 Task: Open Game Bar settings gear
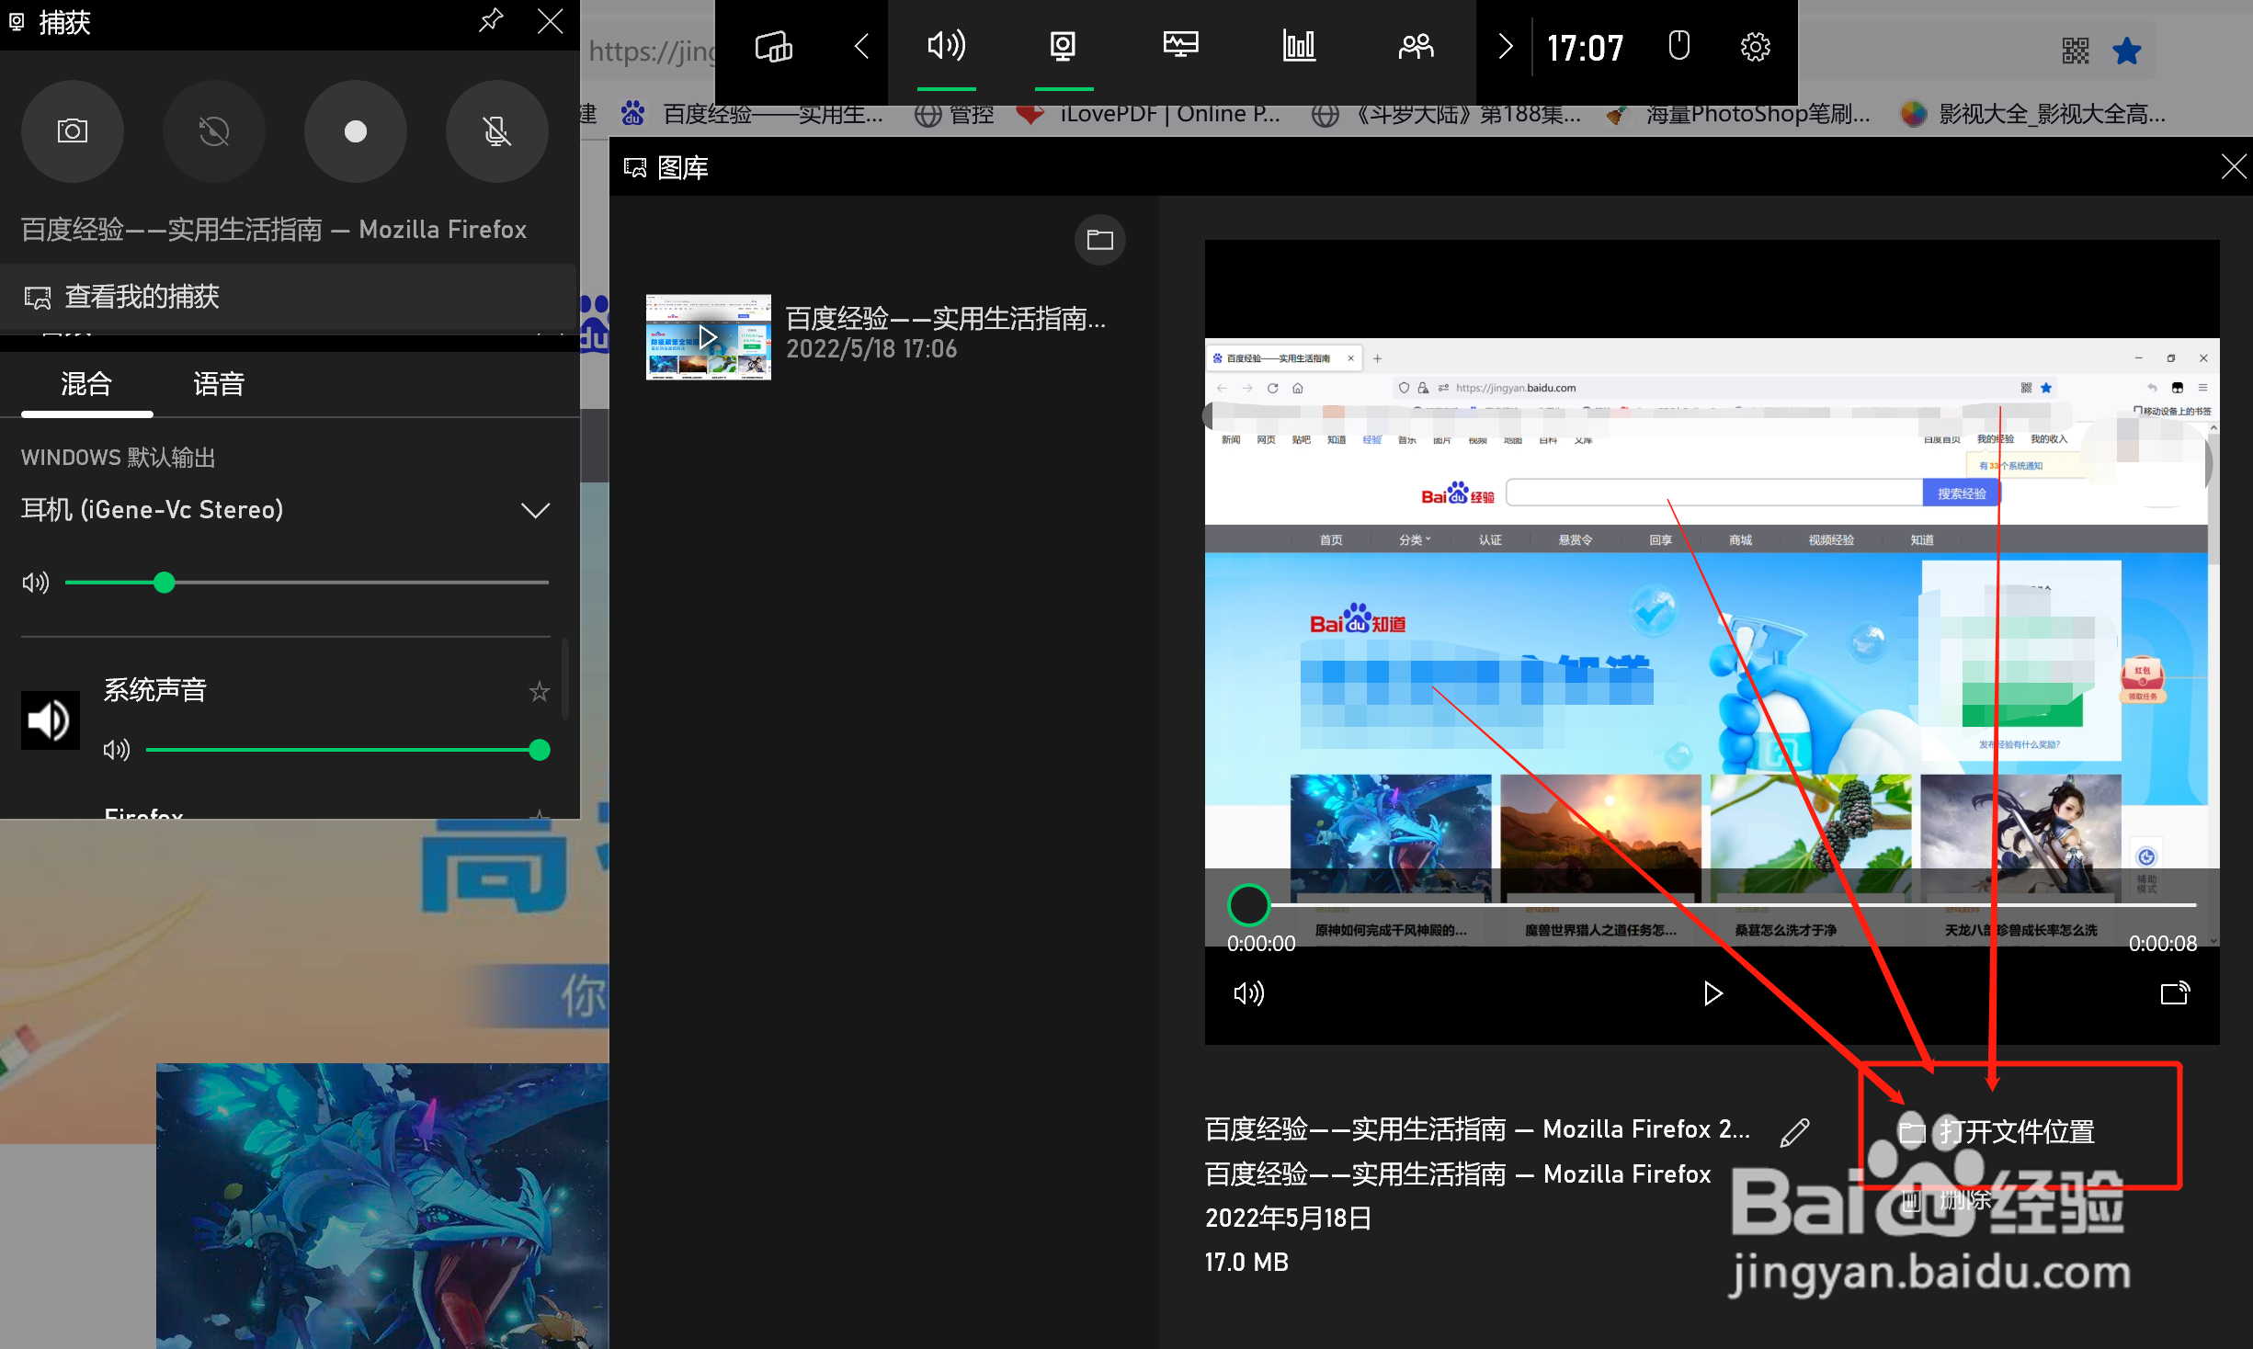tap(1754, 46)
